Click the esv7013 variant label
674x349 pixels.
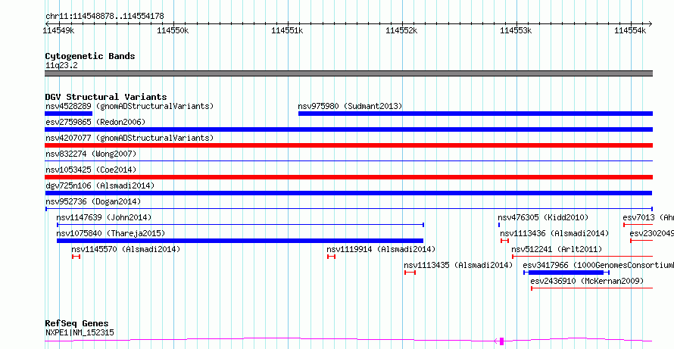point(648,217)
